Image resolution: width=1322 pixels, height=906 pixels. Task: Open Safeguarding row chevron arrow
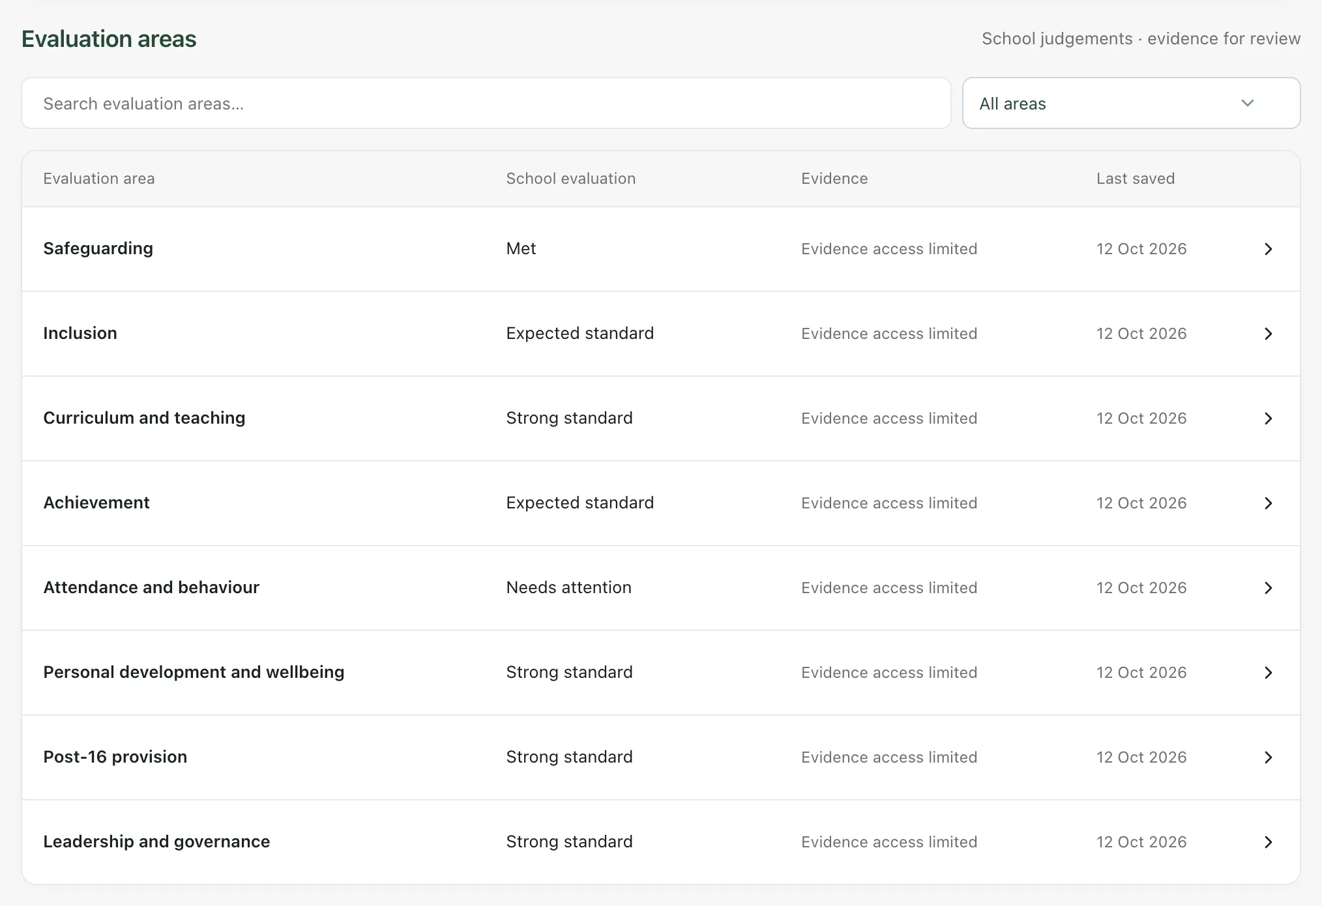1268,249
